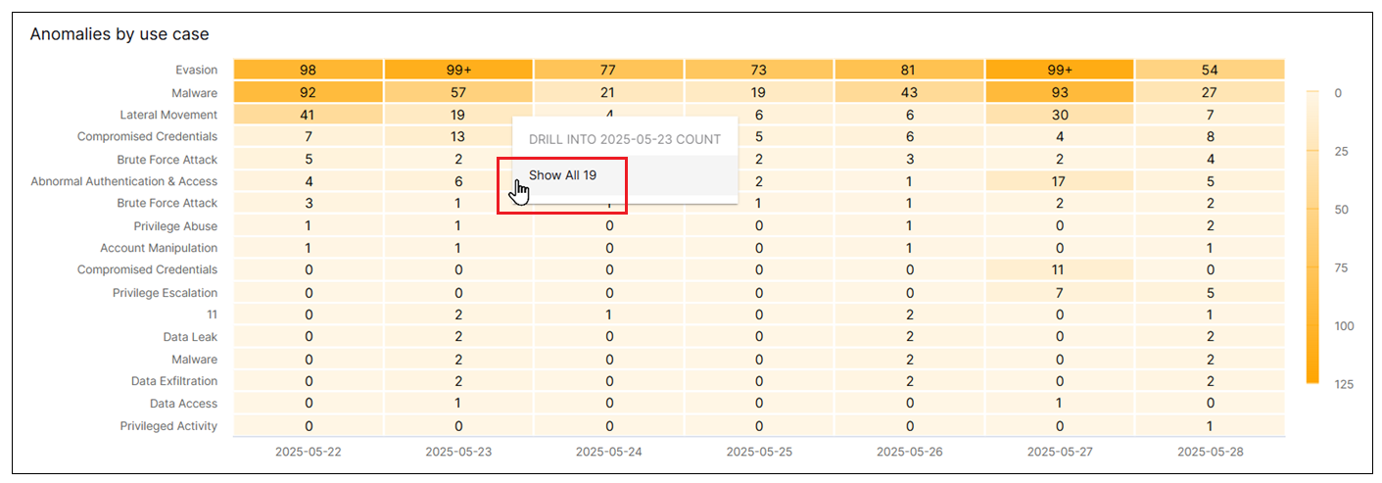The image size is (1382, 483).
Task: Select Data Access cell for 2025-05-23
Action: 459,404
